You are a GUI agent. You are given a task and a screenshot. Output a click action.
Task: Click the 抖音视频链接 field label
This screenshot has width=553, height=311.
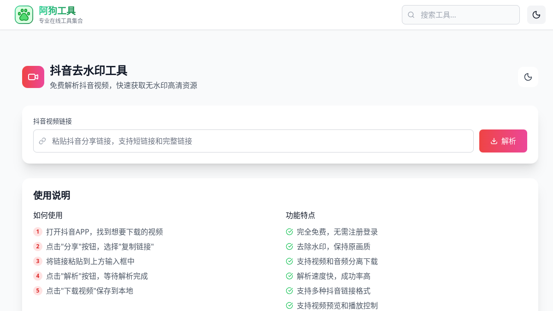(53, 121)
